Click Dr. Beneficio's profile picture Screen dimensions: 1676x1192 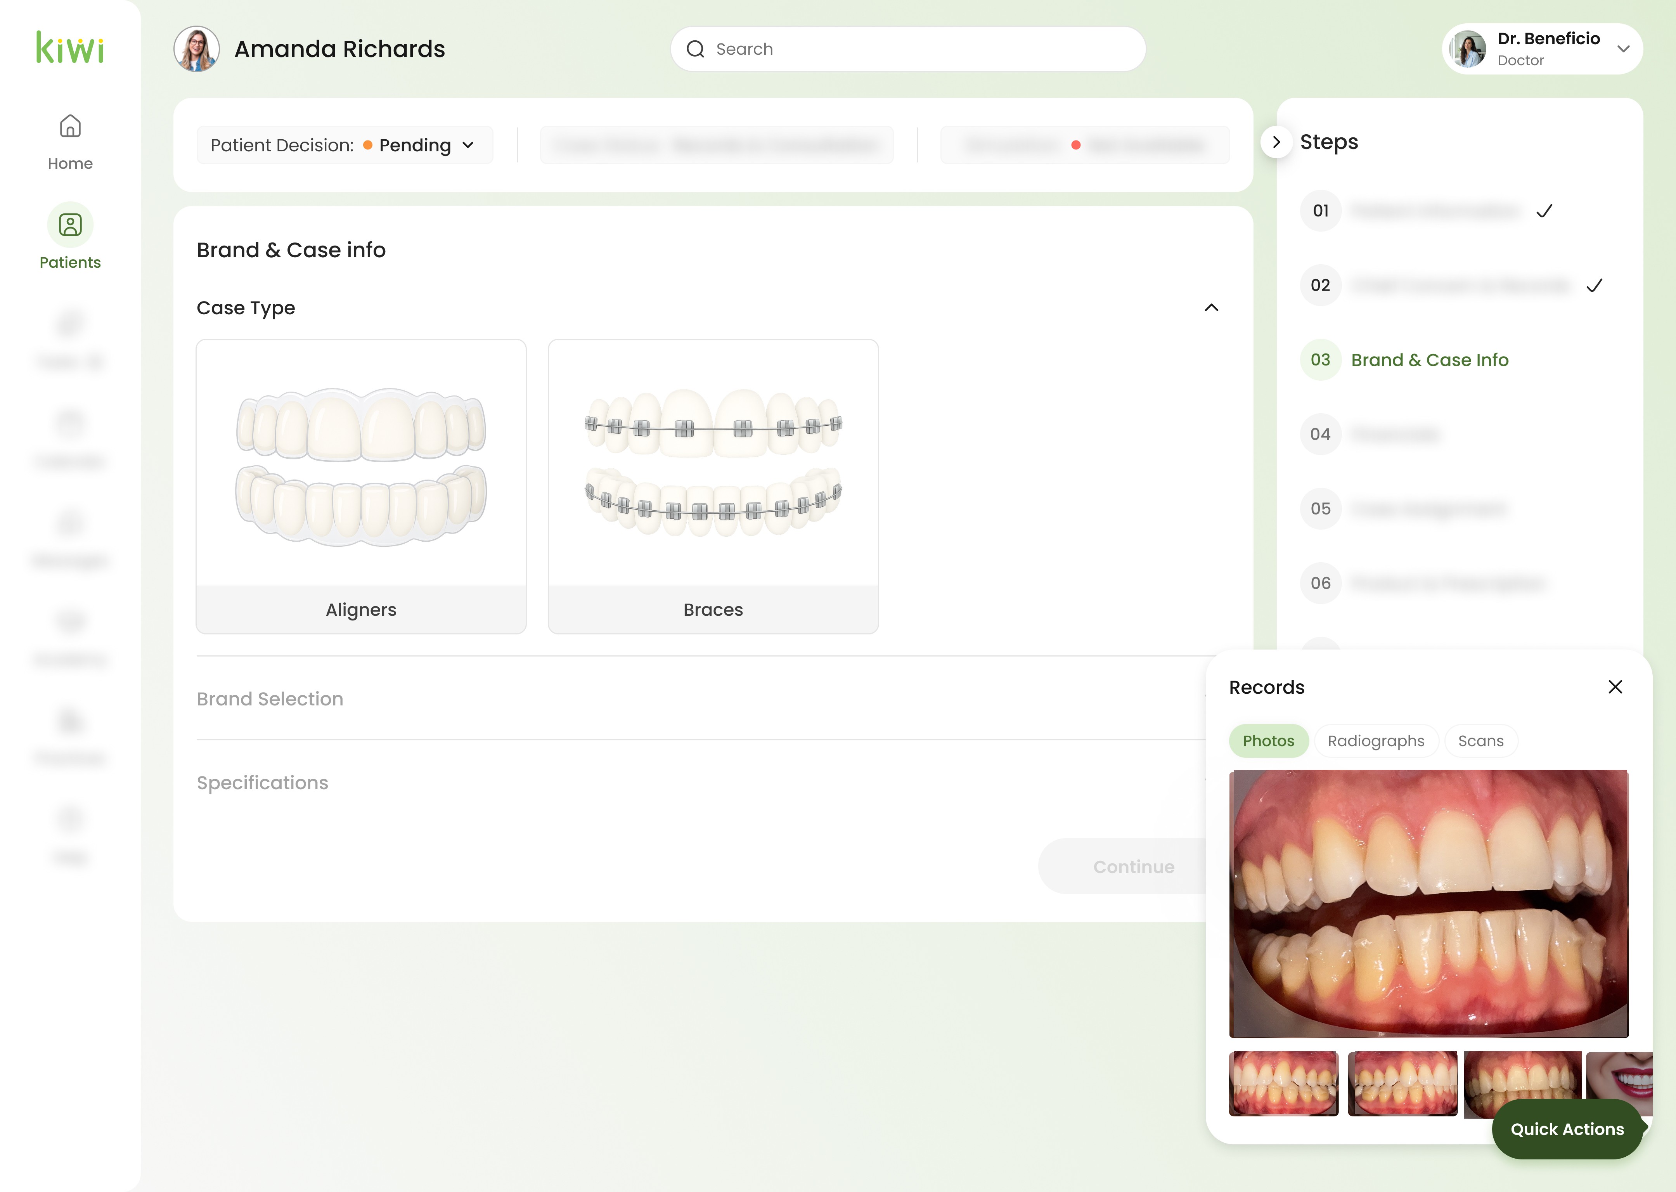[x=1468, y=49]
